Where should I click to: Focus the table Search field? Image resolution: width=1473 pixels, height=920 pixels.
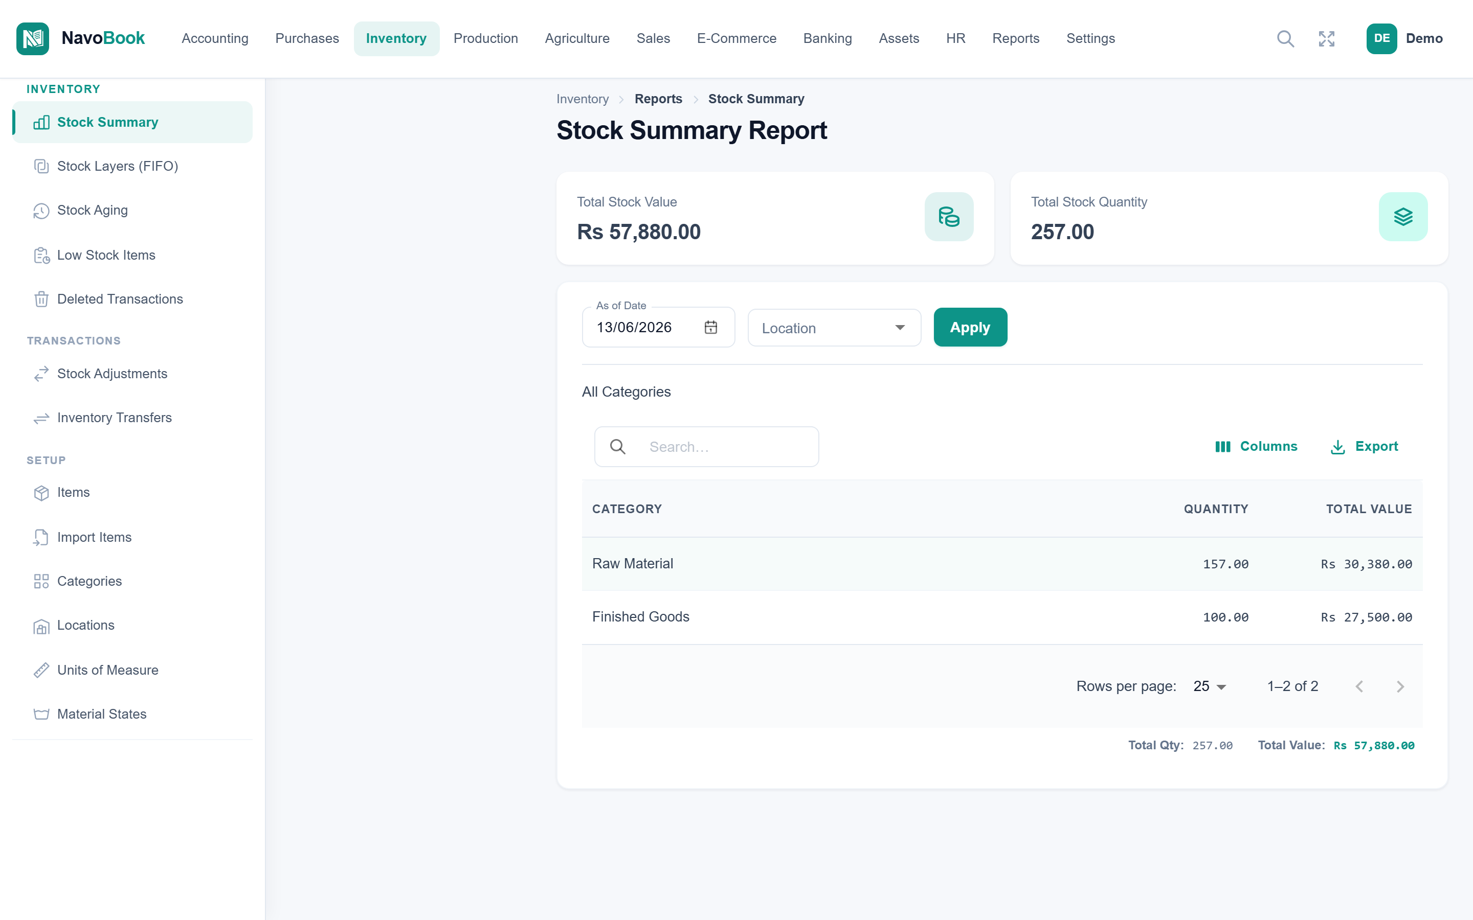pos(706,447)
